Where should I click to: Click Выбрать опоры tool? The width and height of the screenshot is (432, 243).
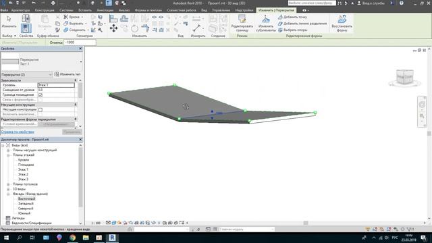292,30
